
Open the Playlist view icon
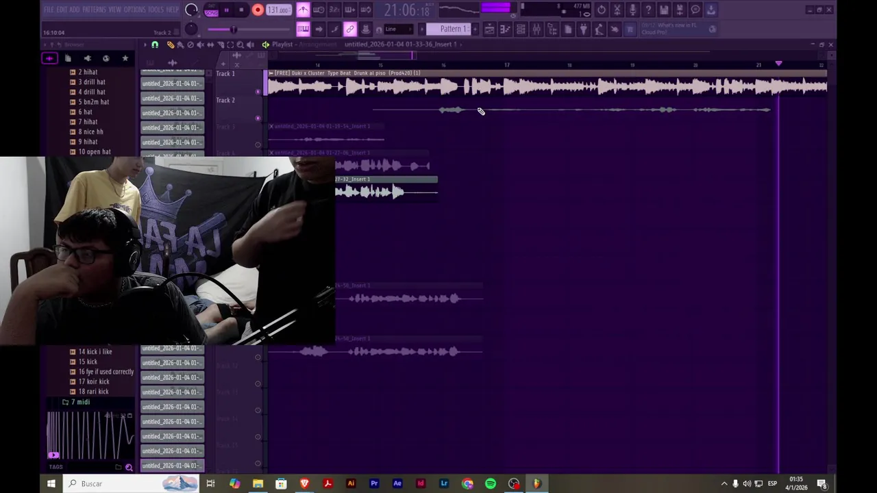point(489,29)
